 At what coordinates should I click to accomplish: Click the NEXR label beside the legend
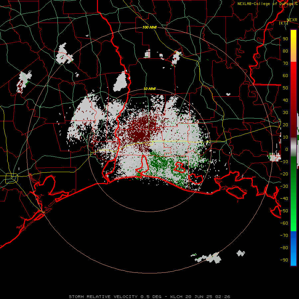pos(292,20)
